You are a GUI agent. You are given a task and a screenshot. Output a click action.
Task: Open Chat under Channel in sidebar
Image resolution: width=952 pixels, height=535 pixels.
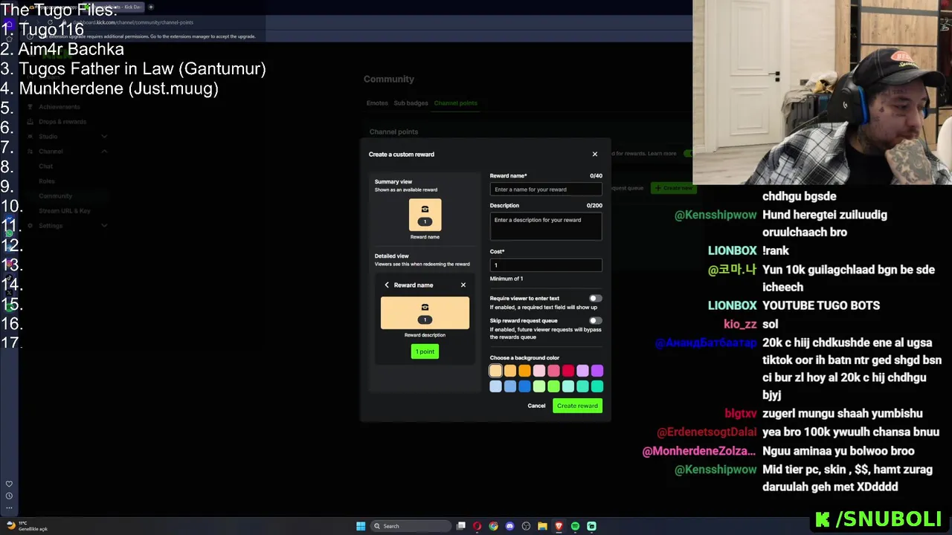coord(46,166)
